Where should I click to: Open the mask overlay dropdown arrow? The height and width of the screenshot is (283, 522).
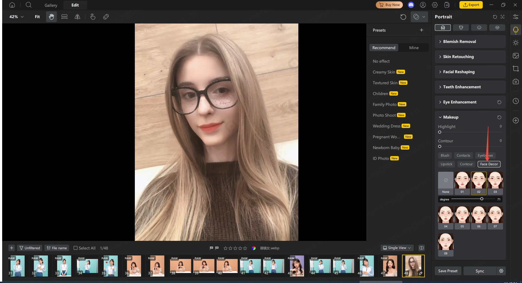tap(424, 17)
